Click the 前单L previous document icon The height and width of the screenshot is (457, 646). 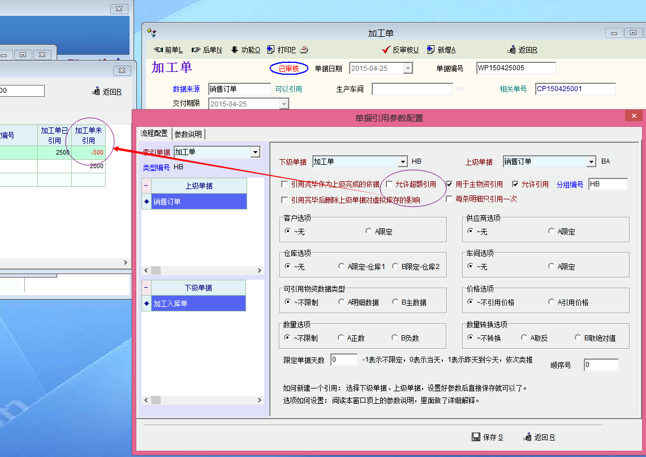coord(158,50)
